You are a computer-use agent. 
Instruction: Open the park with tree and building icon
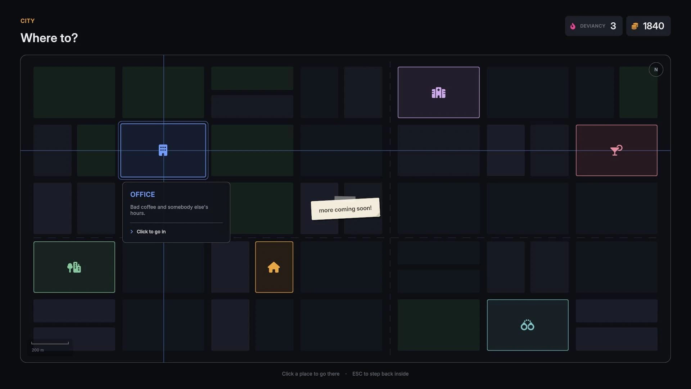(74, 267)
